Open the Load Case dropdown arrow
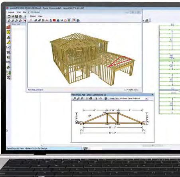 click(146, 98)
